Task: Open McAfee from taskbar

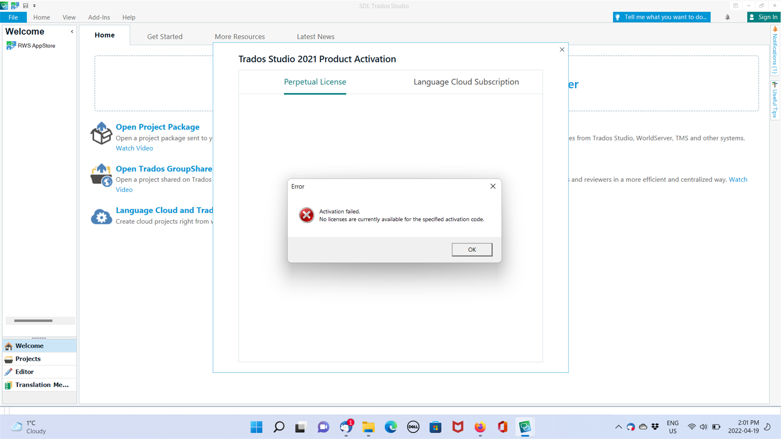Action: [458, 427]
